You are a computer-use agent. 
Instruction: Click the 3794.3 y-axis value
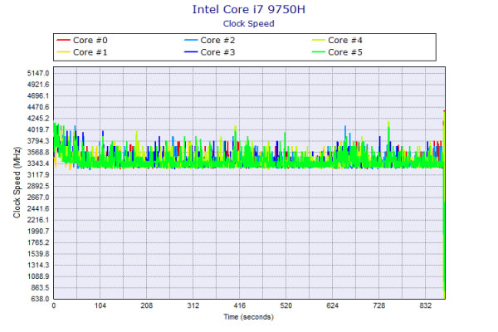[38, 141]
